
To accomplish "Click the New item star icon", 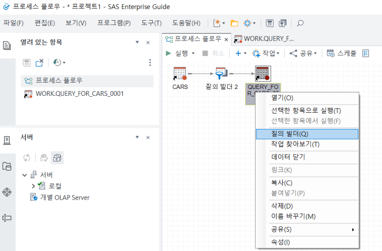I will click(x=217, y=23).
